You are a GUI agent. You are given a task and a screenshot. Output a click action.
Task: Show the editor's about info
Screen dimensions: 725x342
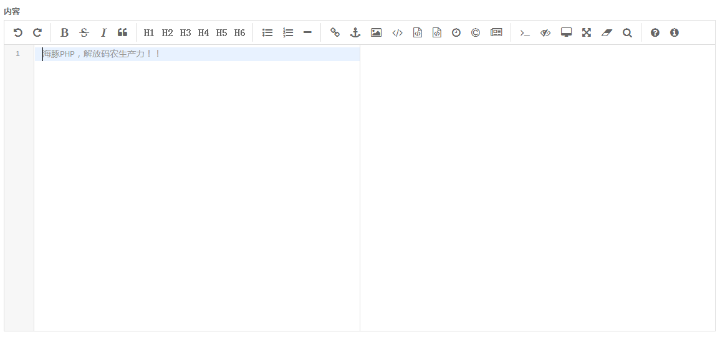(x=675, y=32)
